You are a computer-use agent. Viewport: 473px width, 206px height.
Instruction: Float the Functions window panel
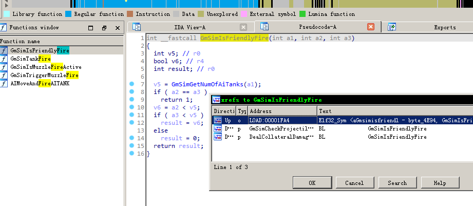coord(104,28)
